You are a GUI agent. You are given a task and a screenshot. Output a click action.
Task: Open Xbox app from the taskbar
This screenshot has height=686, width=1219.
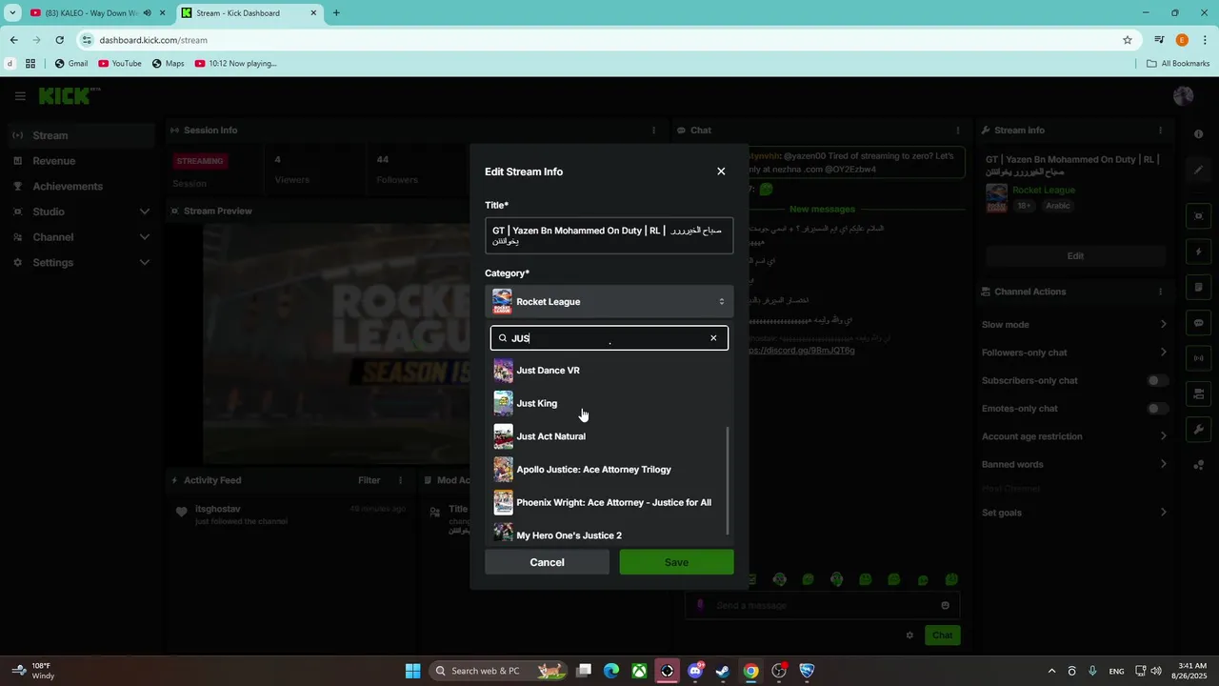click(x=639, y=671)
